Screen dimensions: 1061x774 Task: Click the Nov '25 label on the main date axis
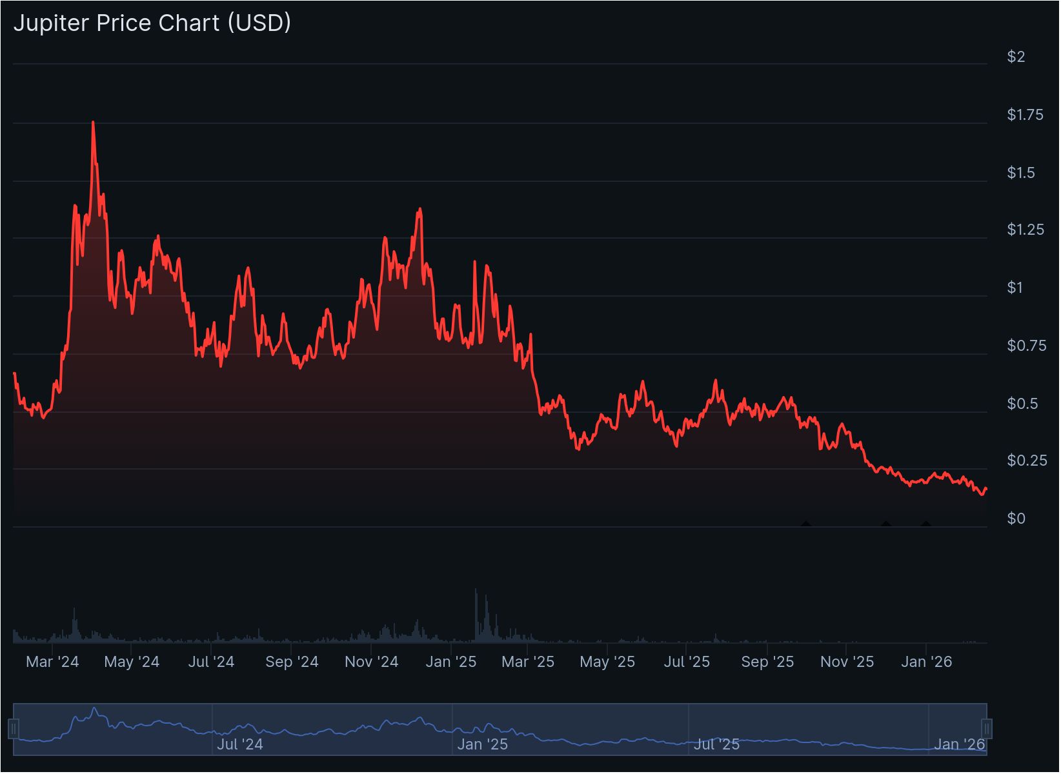point(847,662)
